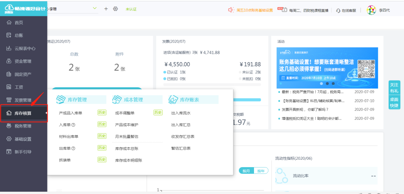
Task: Expand the account set dropdown arrow
Action: click(x=94, y=8)
